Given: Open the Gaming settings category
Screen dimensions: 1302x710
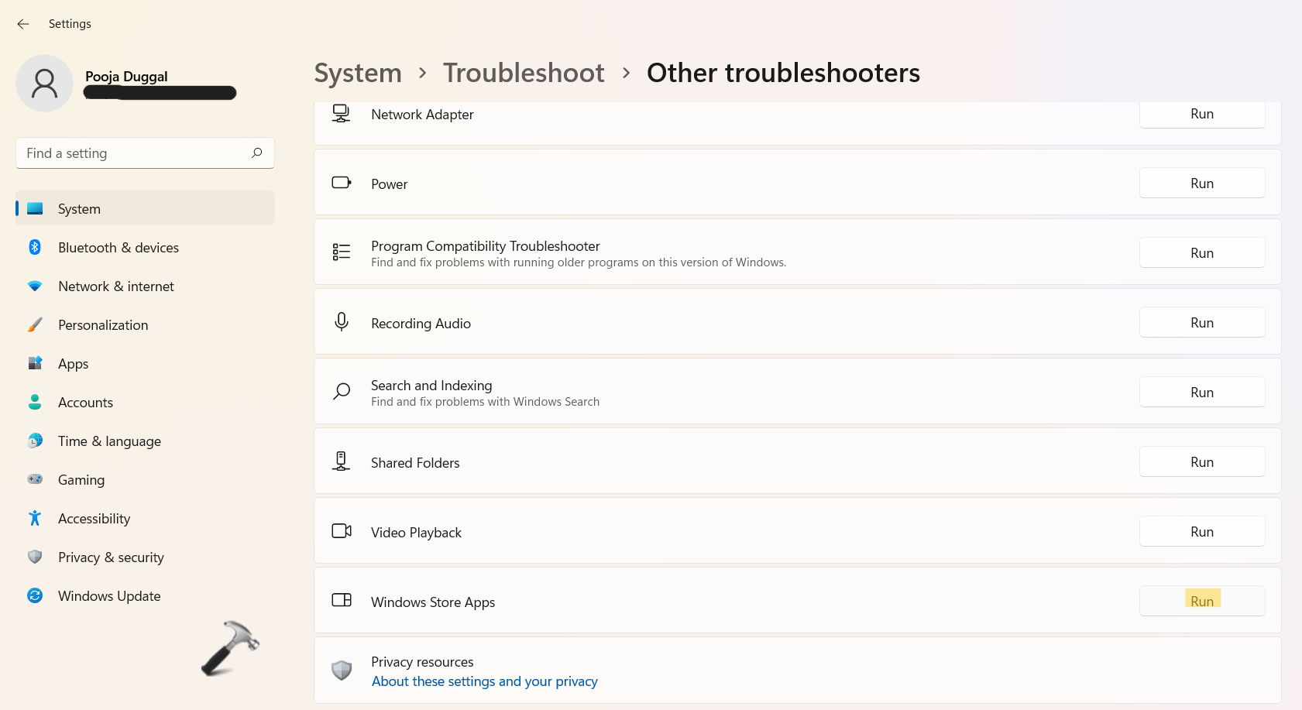Looking at the screenshot, I should (81, 480).
